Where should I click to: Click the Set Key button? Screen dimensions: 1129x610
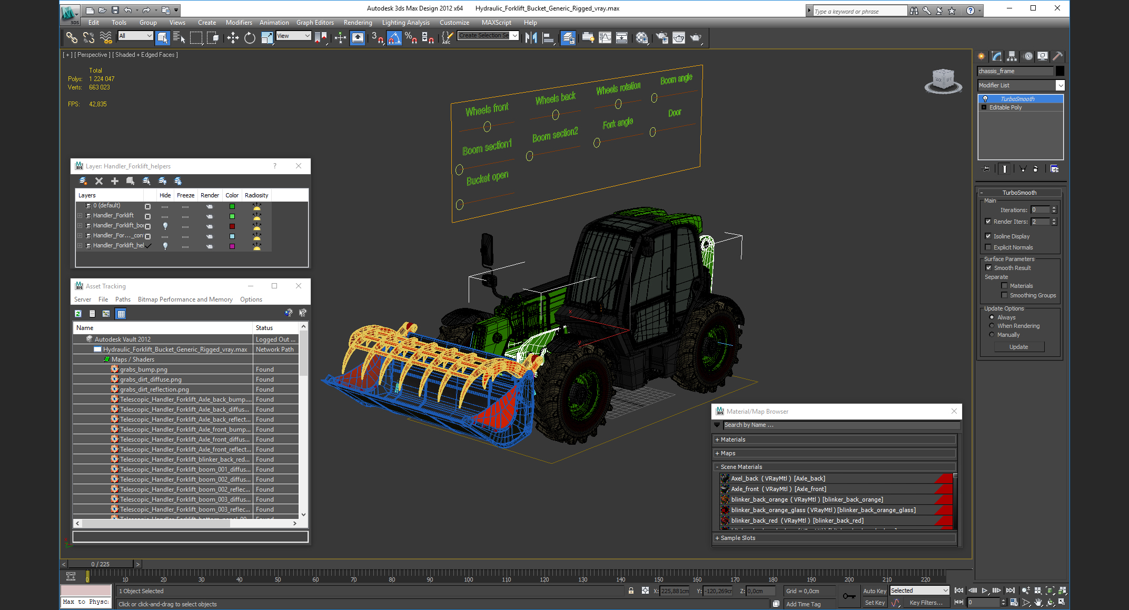[x=875, y=603]
